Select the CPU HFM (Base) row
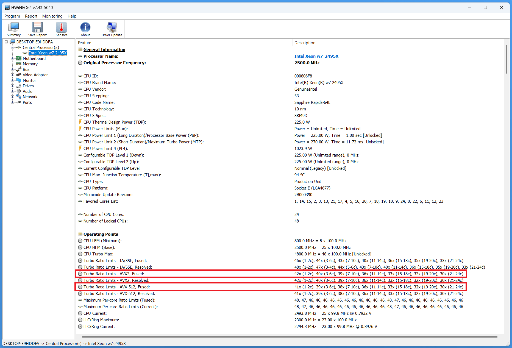 [x=290, y=247]
